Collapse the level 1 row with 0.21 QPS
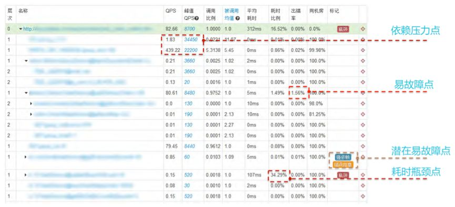The image size is (455, 207). click(26, 61)
